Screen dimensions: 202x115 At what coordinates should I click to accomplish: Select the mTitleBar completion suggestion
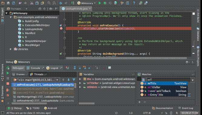tap(164, 87)
